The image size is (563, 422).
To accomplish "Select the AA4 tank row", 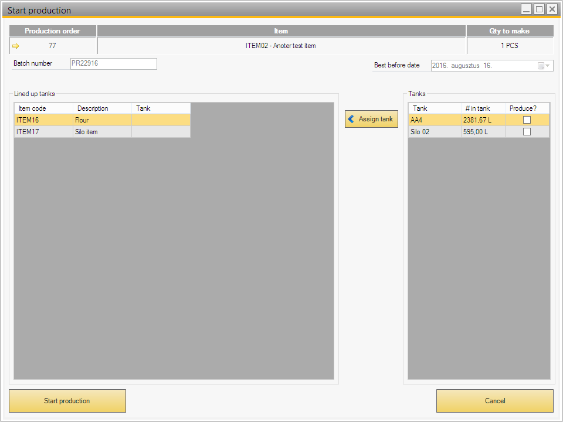I will pos(434,120).
